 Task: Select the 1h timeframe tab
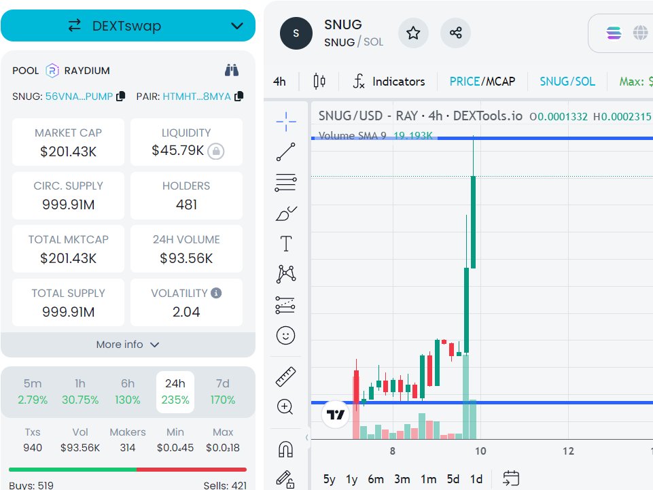click(x=80, y=391)
